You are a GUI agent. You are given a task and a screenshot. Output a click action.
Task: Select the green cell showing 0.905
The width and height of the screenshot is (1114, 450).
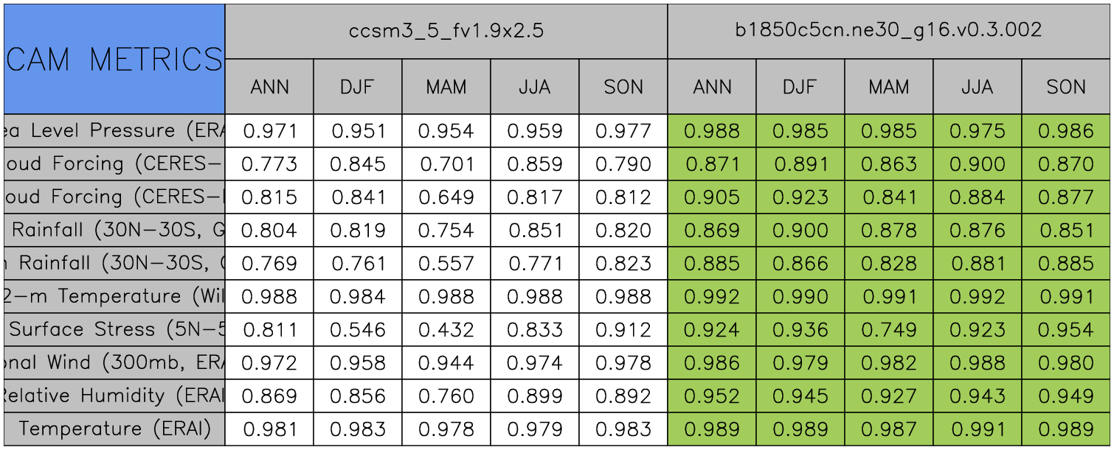point(712,197)
